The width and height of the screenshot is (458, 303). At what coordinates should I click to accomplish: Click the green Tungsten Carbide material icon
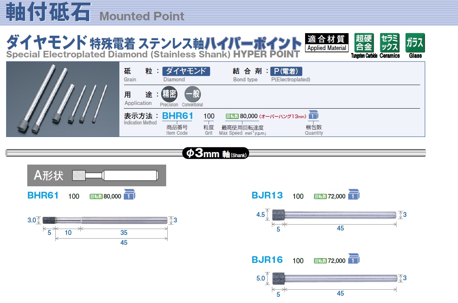point(364,43)
